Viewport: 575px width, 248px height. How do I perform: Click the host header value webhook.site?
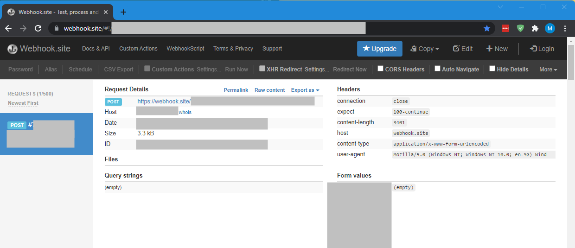coord(411,133)
